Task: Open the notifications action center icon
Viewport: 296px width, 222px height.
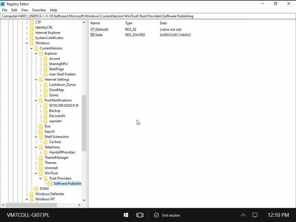Action: click(255, 215)
